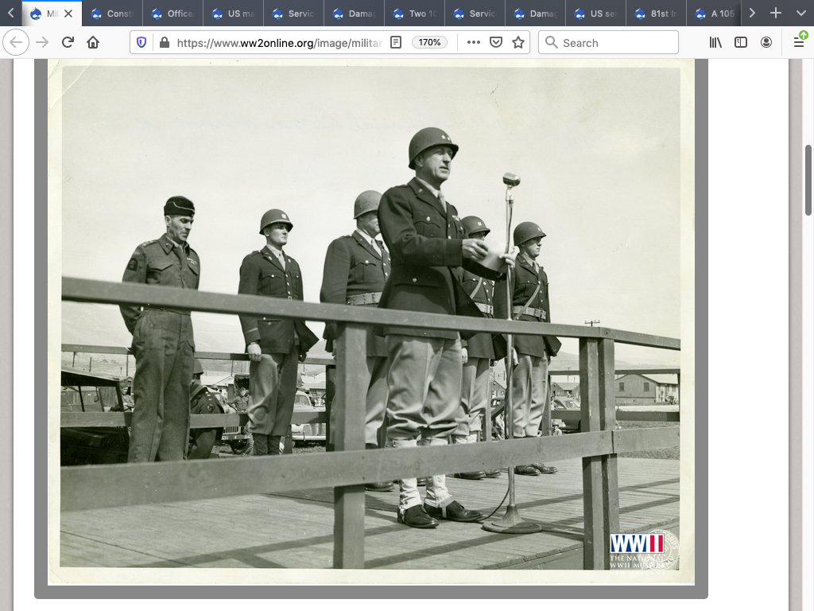The width and height of the screenshot is (814, 611).
Task: Open a new tab with plus
Action: [x=776, y=14]
